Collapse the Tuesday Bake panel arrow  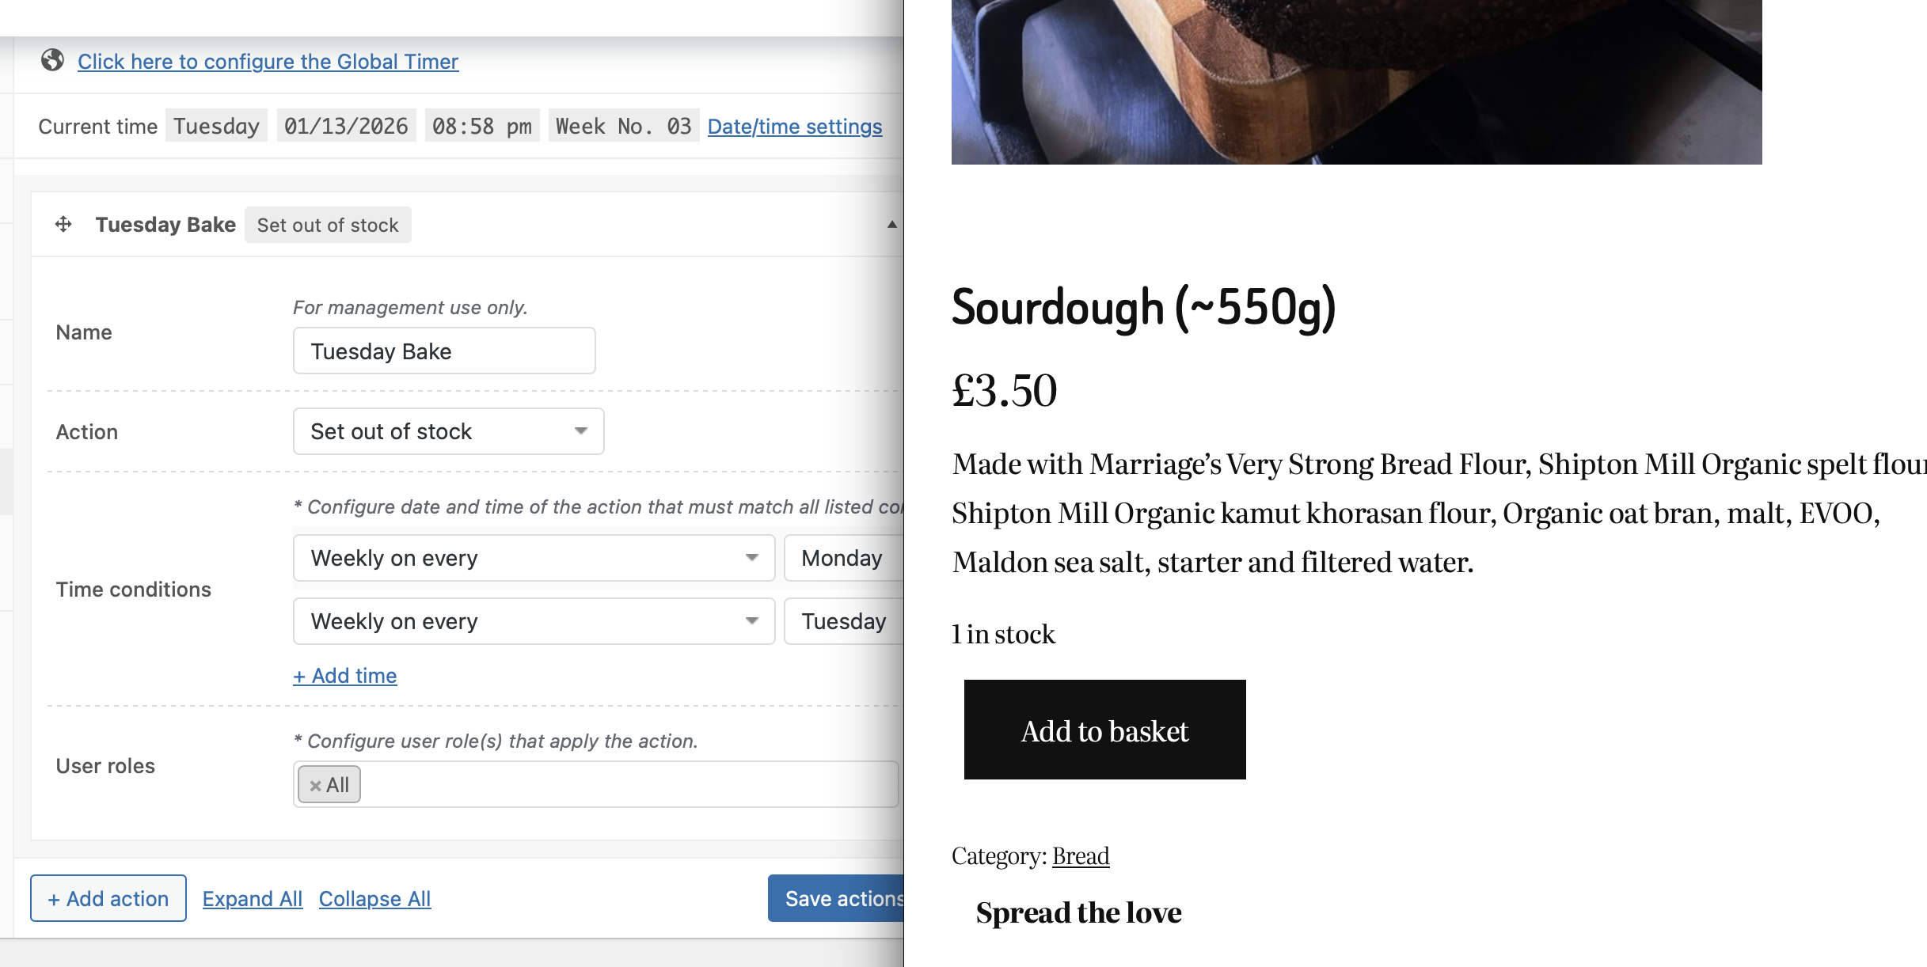coord(891,225)
